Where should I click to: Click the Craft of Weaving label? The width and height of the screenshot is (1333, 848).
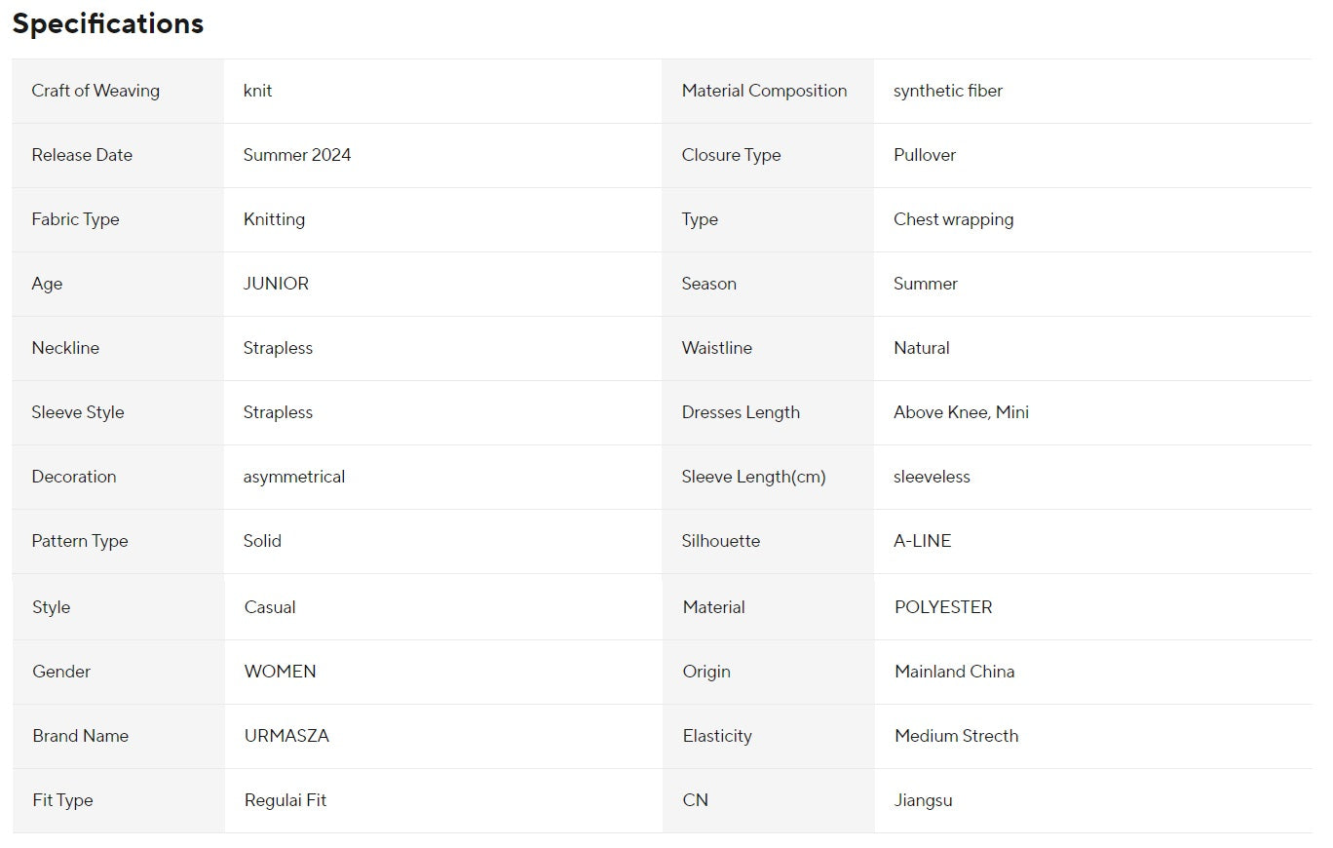tap(95, 91)
